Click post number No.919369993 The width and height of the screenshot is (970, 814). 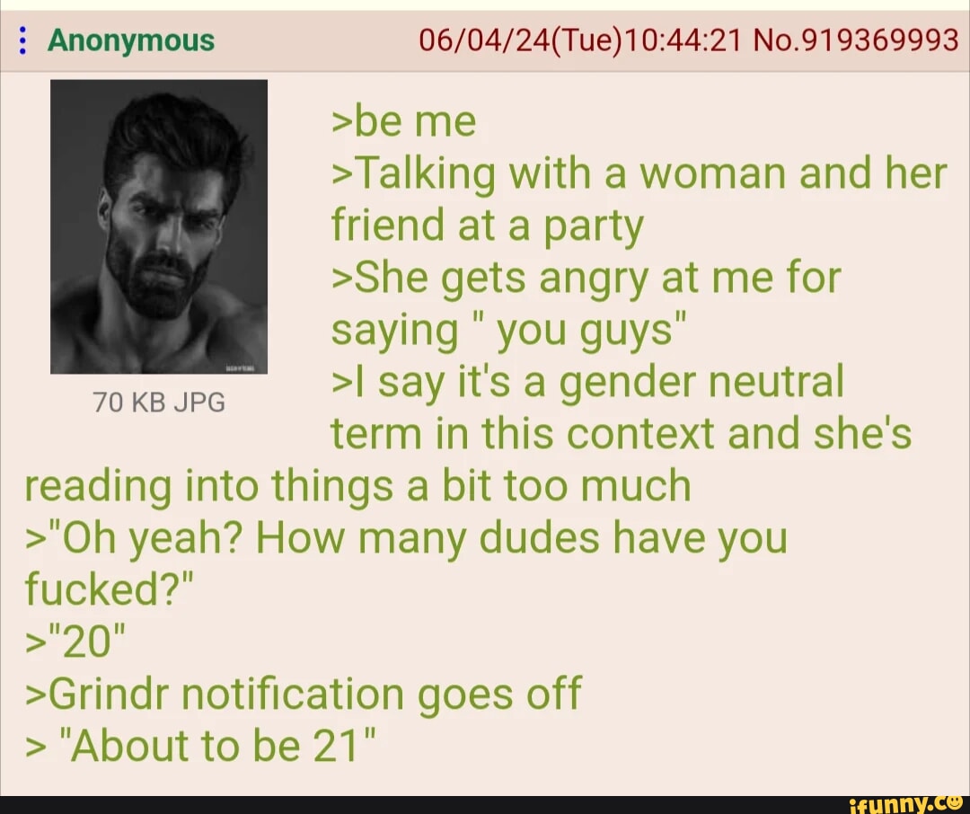click(856, 40)
